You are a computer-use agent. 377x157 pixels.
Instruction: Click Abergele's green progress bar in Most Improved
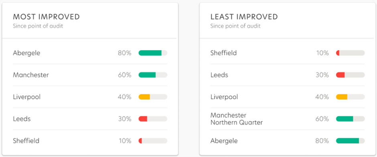tap(153, 53)
